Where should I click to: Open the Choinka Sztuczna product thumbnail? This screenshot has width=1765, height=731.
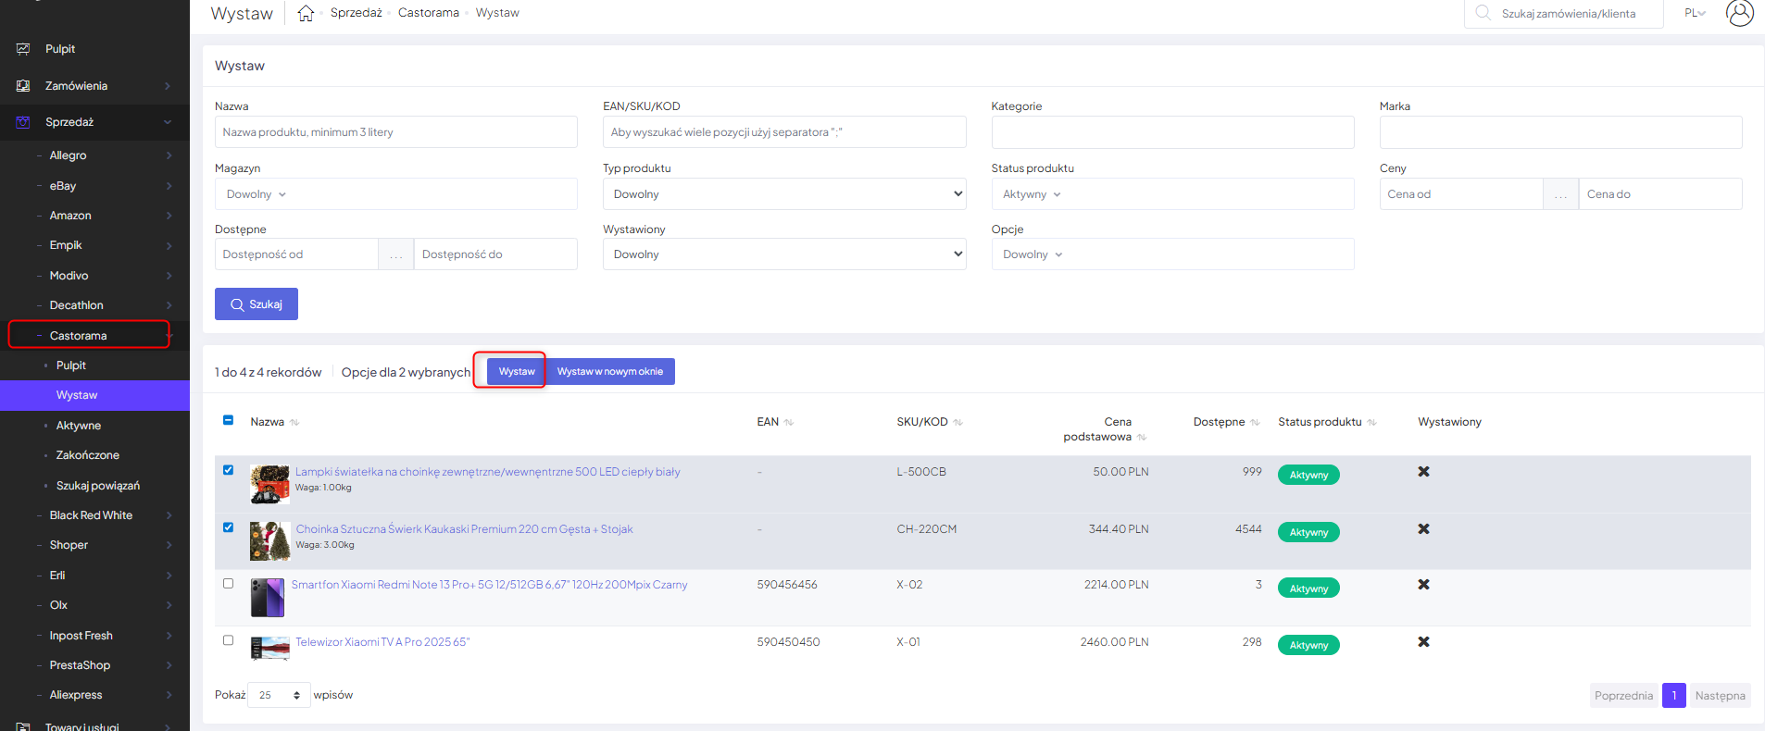(x=269, y=541)
